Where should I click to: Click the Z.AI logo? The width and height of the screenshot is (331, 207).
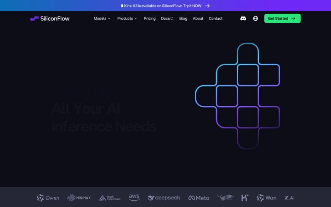click(x=289, y=198)
